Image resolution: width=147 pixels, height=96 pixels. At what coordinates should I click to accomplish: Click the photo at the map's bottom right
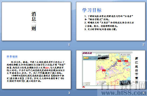pos(125,83)
